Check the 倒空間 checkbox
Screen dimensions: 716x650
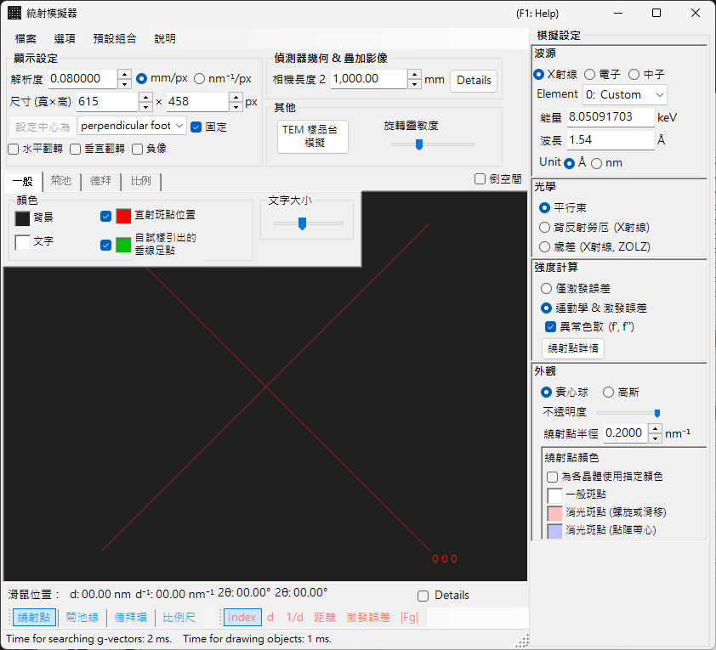tap(480, 178)
